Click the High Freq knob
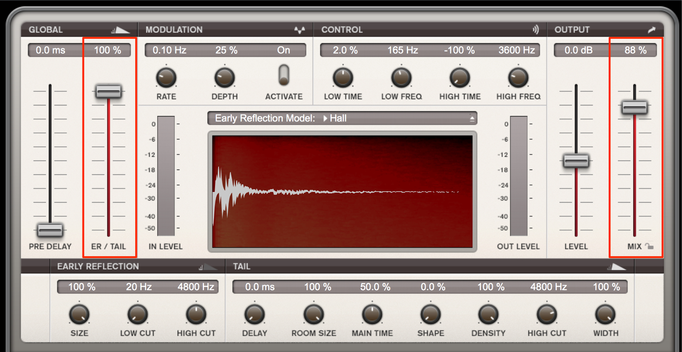 point(518,77)
